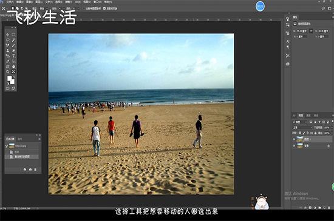334x221 pixels.
Task: Open 正常 blend mode dropdown
Action: (302, 128)
